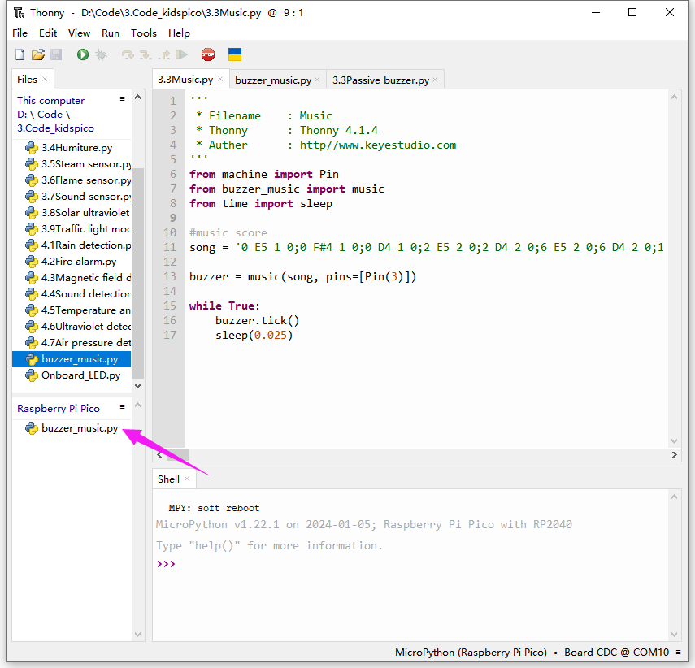Select 4.4Sound detection file
695x668 pixels.
coord(72,294)
